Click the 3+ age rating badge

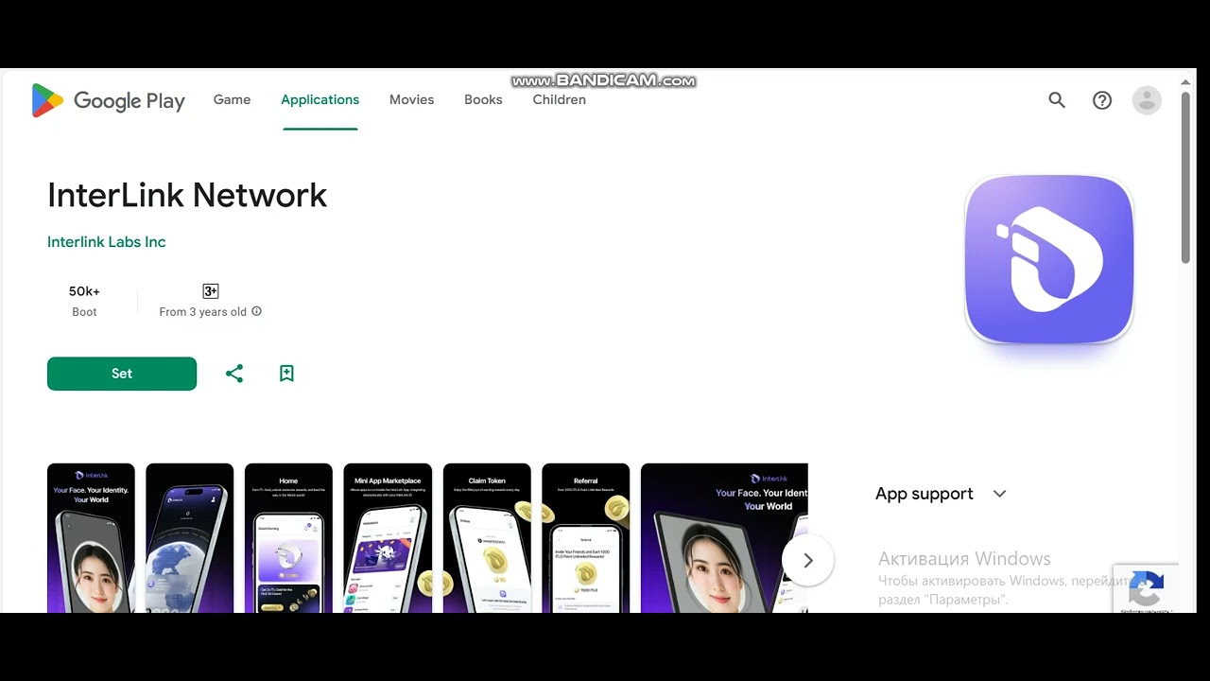coord(211,291)
